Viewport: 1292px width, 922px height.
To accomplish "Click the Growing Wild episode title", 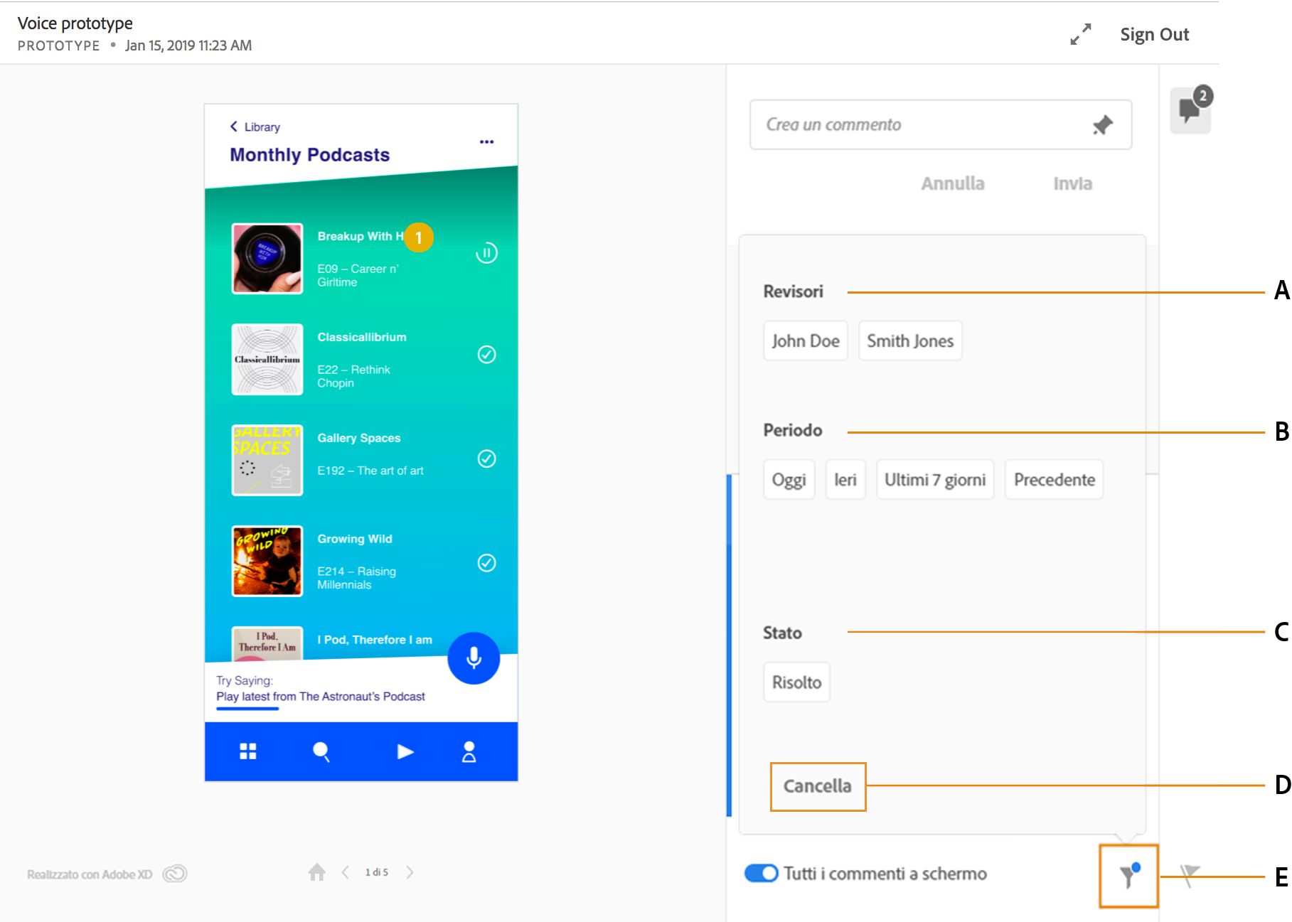I will click(x=355, y=539).
